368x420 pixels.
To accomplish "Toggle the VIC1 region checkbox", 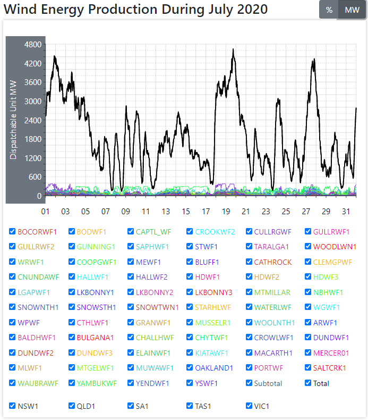I will point(250,406).
